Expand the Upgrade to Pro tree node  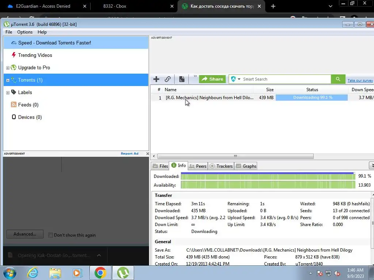click(8, 68)
